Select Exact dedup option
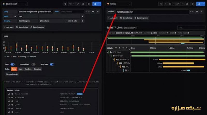The image size is (207, 115). click(20, 69)
